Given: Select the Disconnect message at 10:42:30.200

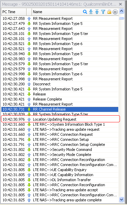Looking at the screenshot, I should click(x=60, y=84).
